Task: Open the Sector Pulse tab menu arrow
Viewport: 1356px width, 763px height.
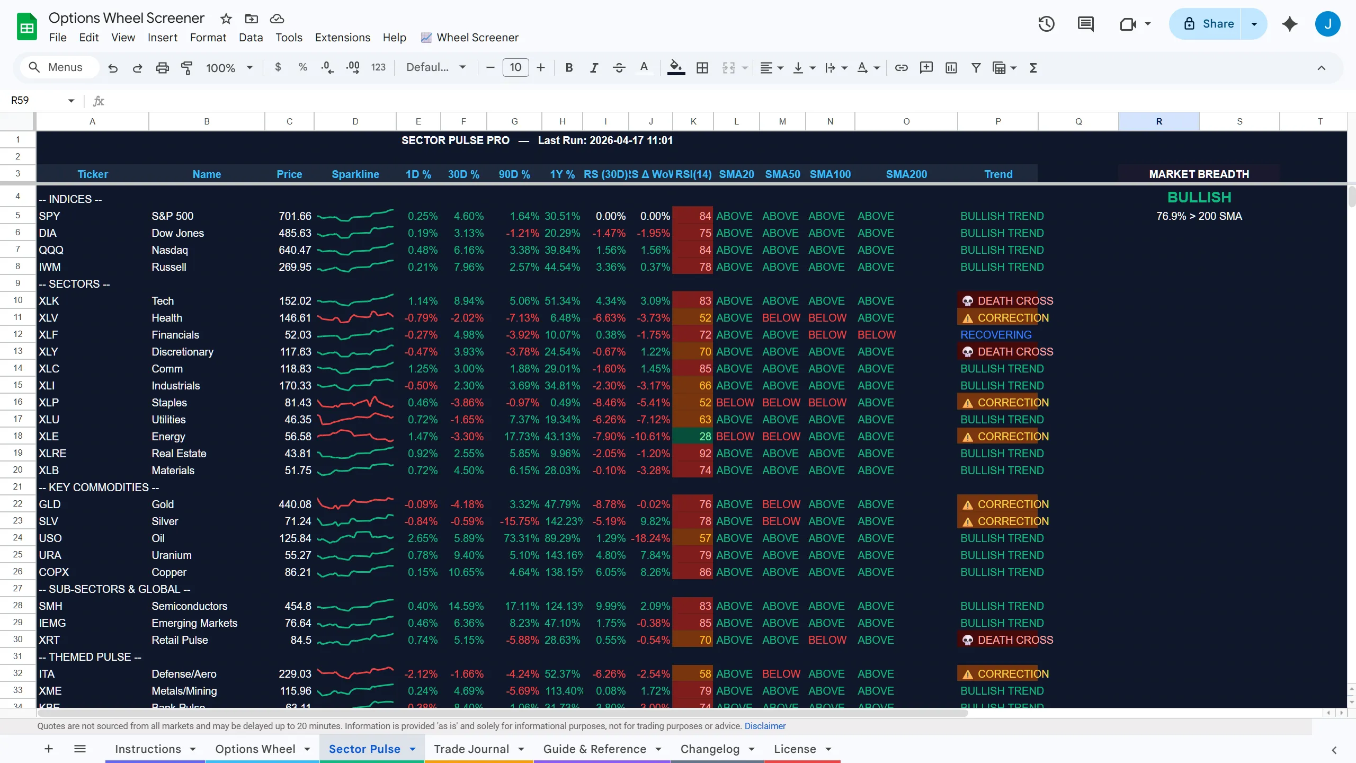Action: [413, 749]
